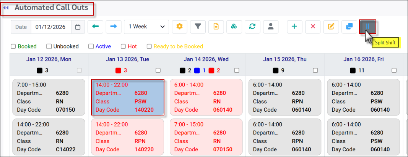408x157 pixels.
Task: Click the blue copy shift icon
Action: coord(349,27)
